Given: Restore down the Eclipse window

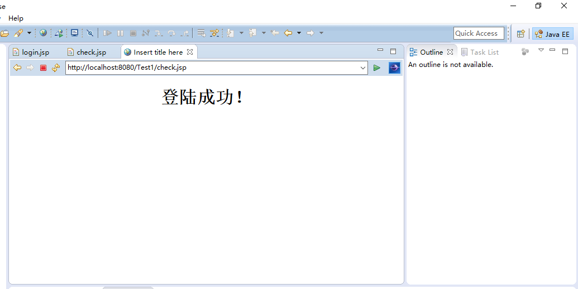Looking at the screenshot, I should point(538,6).
